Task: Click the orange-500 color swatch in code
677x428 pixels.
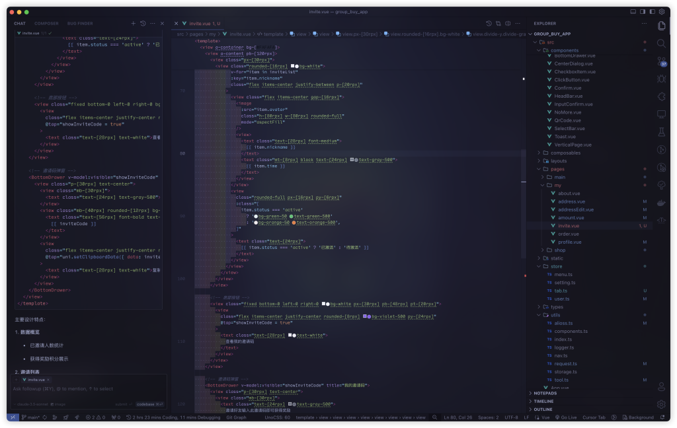Action: (x=294, y=223)
